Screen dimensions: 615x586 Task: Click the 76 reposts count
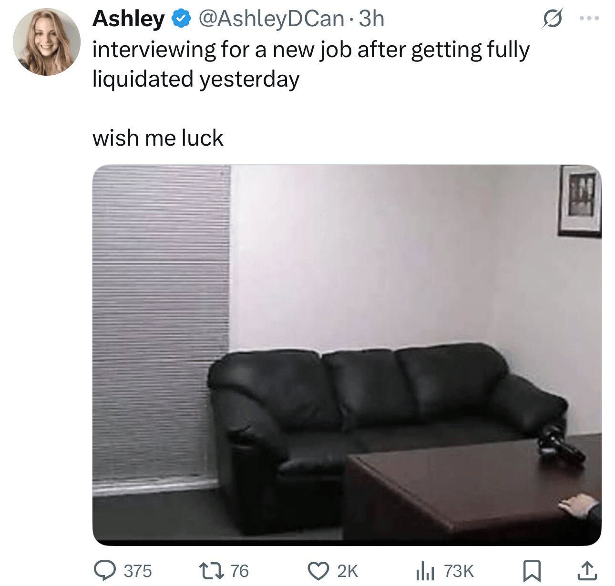tap(240, 570)
